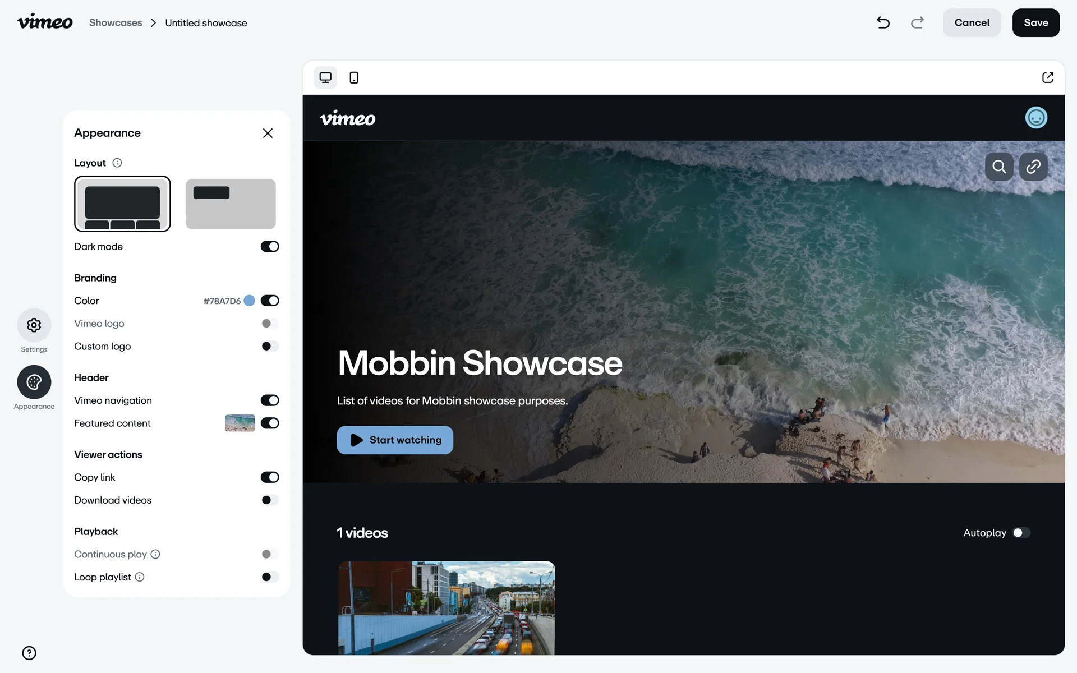The width and height of the screenshot is (1077, 673).
Task: Open the Settings sidebar tab
Action: tap(34, 325)
